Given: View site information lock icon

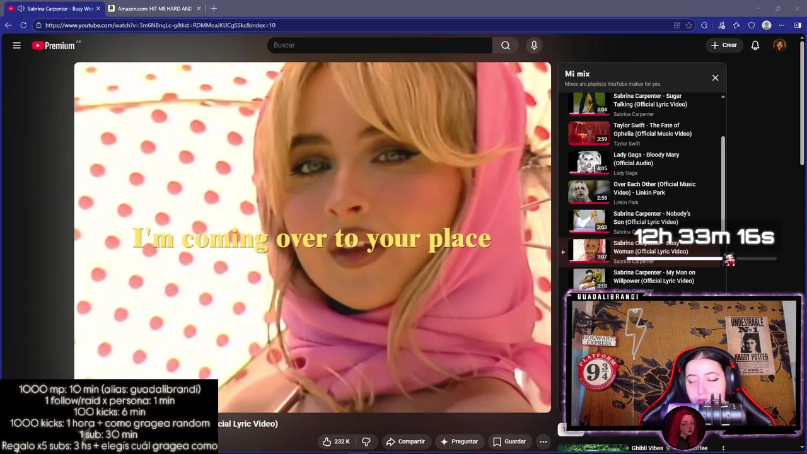Looking at the screenshot, I should click(x=38, y=25).
